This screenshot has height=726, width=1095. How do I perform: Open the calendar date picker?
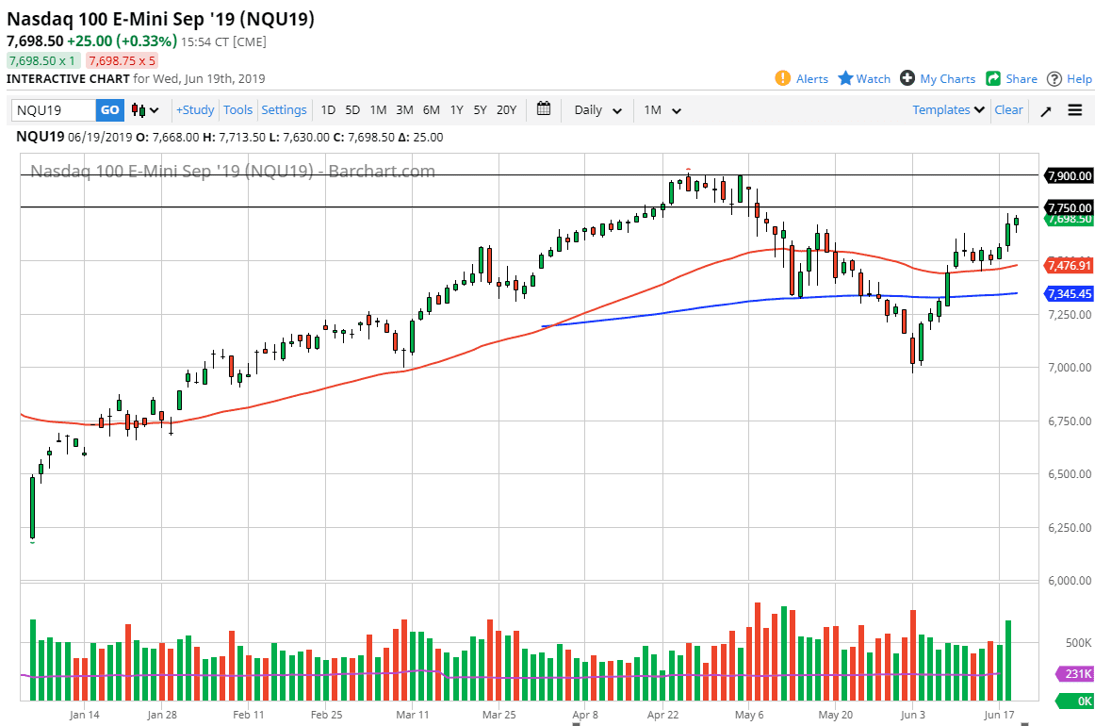tap(544, 109)
